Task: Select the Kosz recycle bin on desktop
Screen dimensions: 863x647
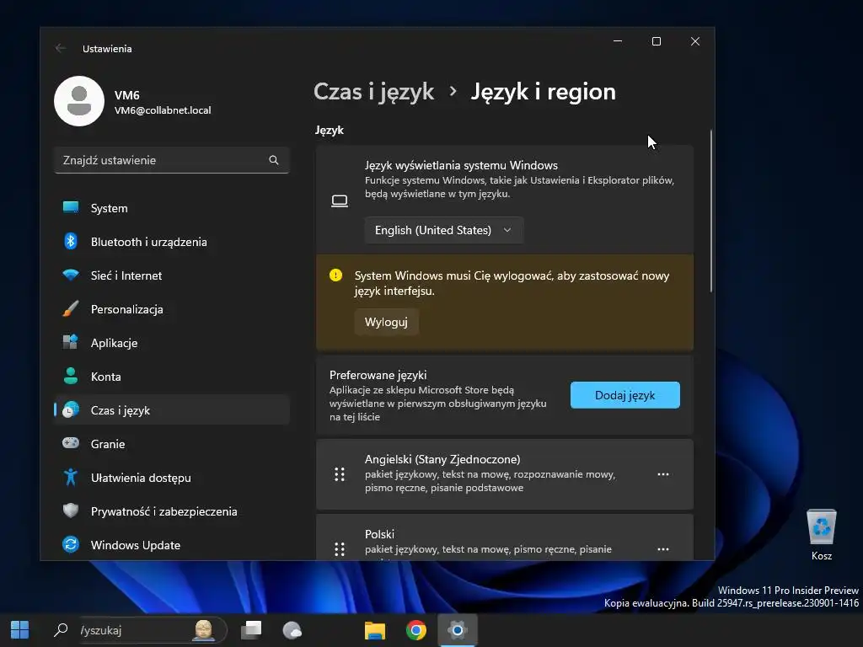Action: point(822,535)
